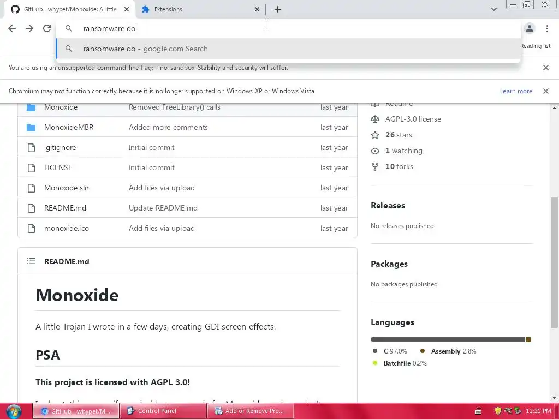Open the 'Update README.md' commit message
Viewport: 559px width, 419px height.
[163, 208]
